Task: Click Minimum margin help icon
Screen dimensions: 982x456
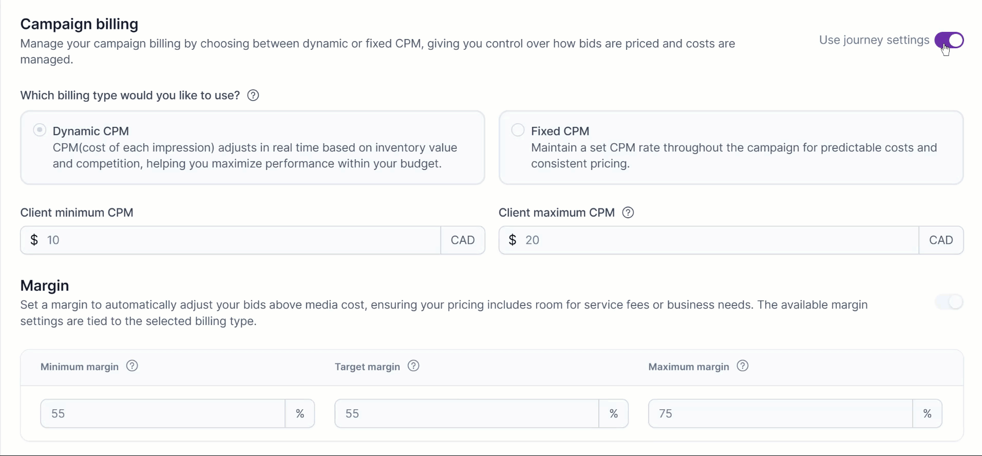Action: (x=132, y=366)
